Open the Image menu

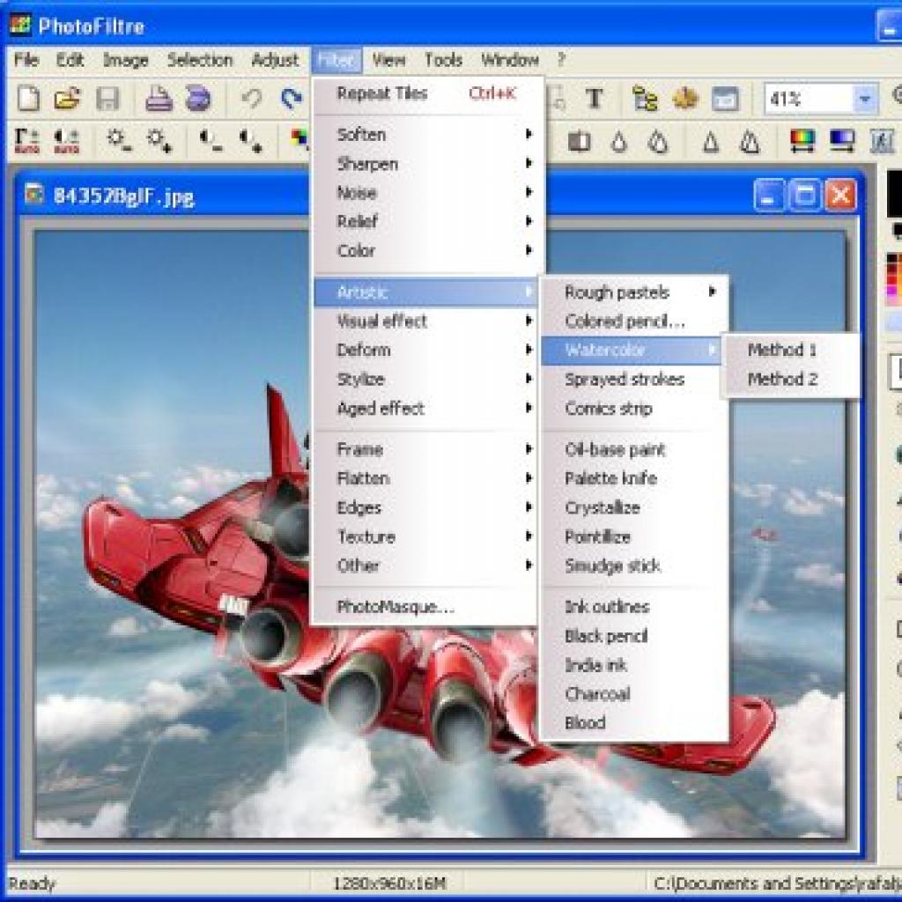[x=125, y=60]
